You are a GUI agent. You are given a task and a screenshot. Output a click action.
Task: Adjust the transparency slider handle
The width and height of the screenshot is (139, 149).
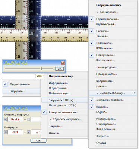click(41, 69)
